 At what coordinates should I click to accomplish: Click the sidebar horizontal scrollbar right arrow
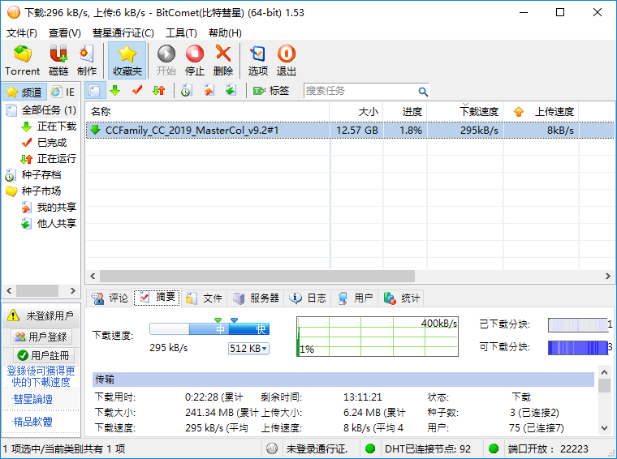(73, 291)
